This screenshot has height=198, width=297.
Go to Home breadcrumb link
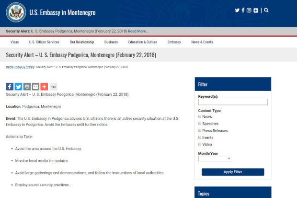tap(10, 67)
